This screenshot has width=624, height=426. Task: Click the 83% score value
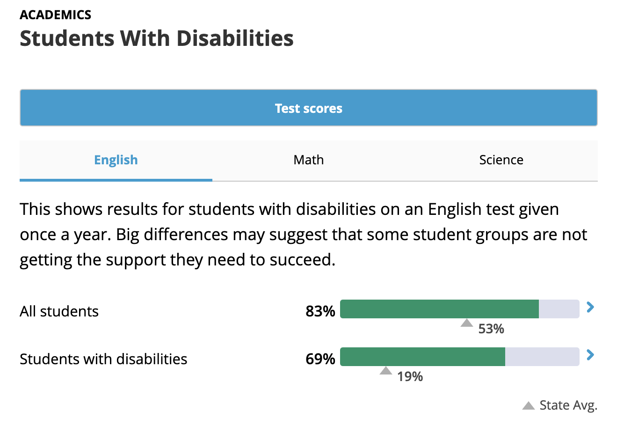pyautogui.click(x=320, y=311)
